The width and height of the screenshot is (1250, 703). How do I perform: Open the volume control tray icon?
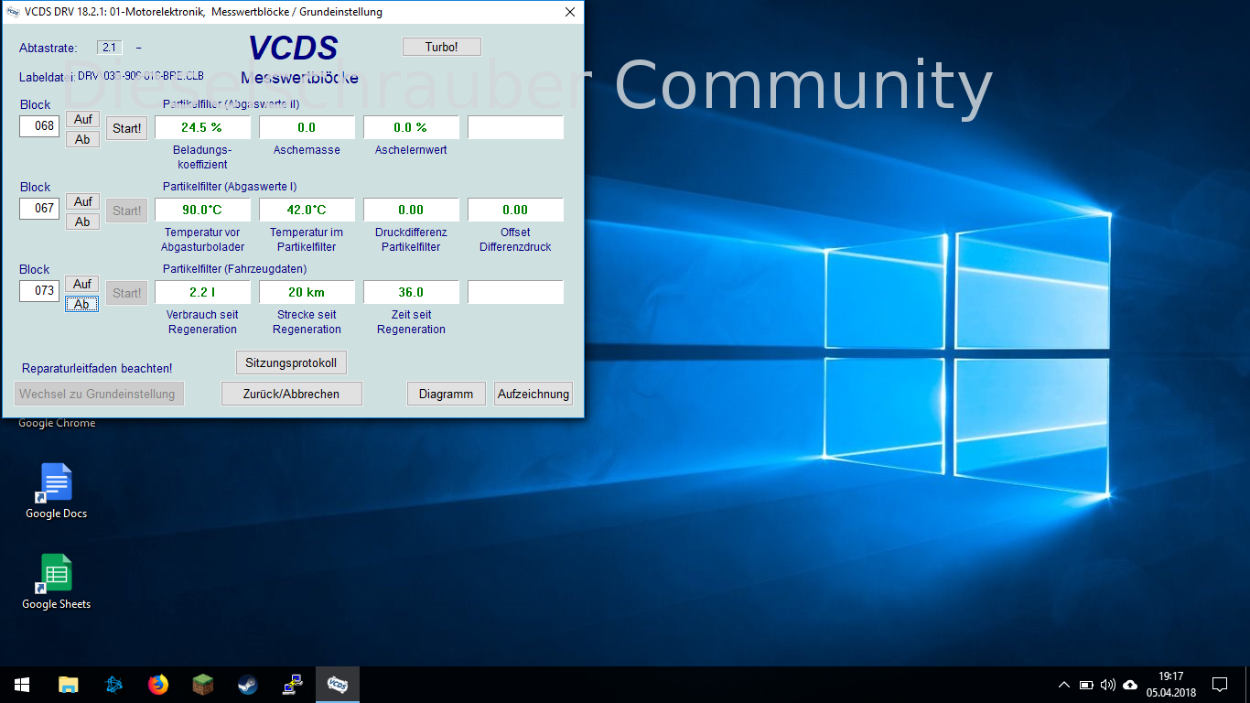1108,685
